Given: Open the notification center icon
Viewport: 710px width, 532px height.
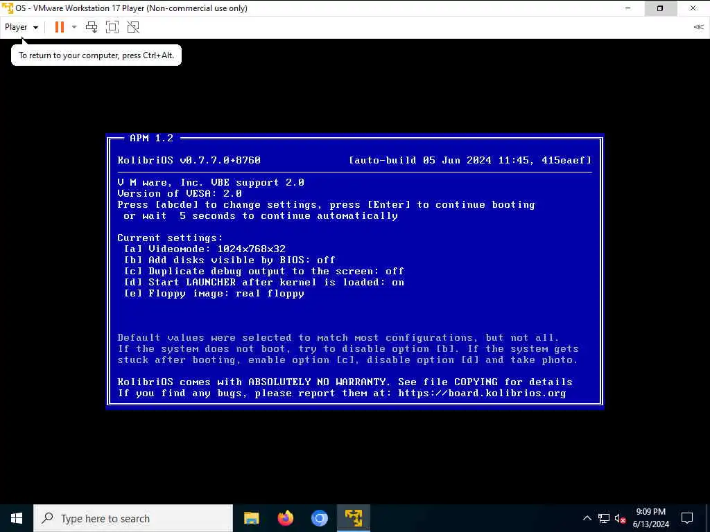Looking at the screenshot, I should tap(687, 518).
